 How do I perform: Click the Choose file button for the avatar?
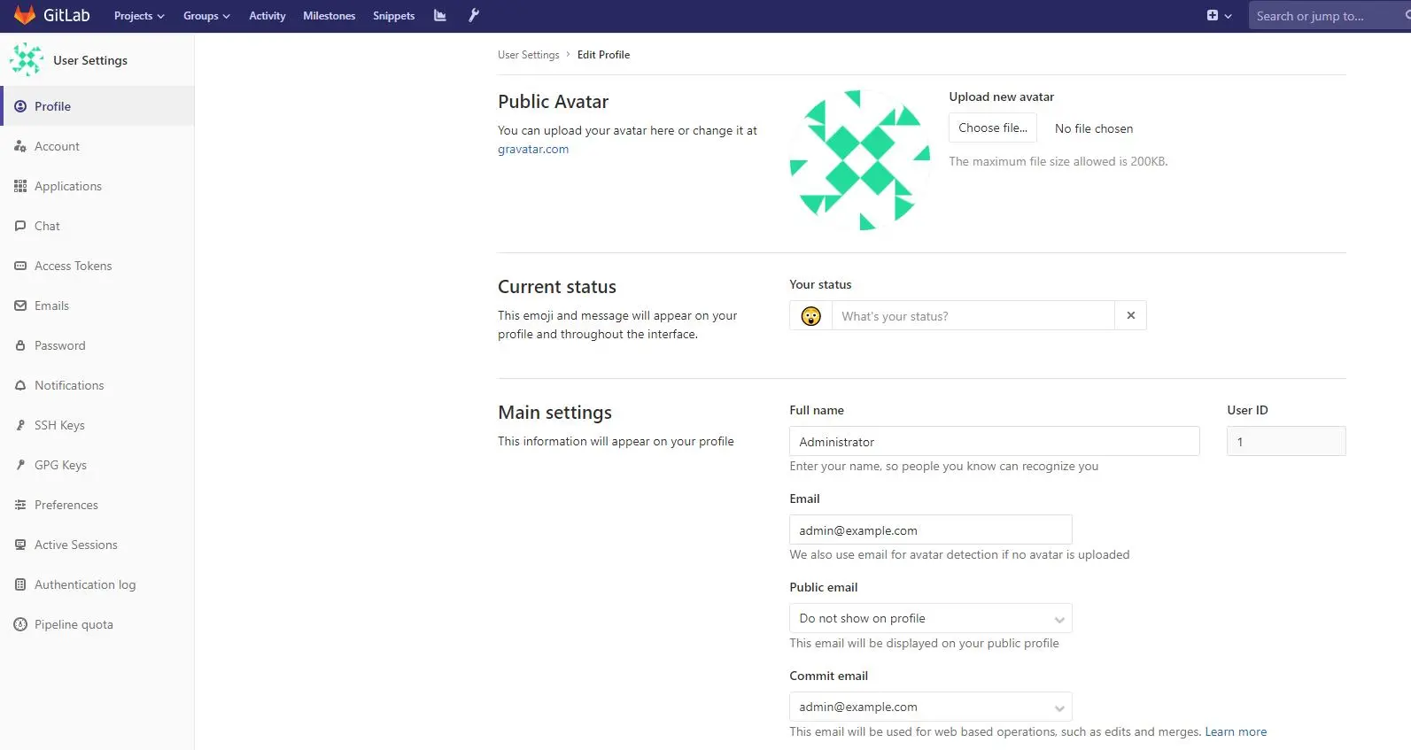(x=993, y=128)
